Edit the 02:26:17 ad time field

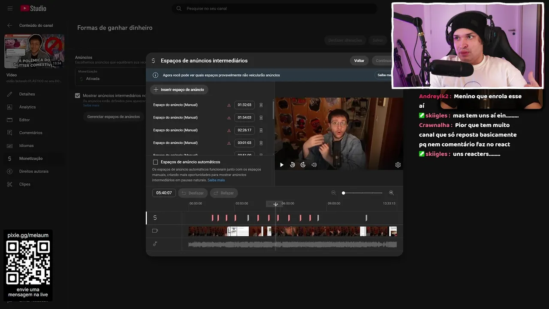point(244,130)
